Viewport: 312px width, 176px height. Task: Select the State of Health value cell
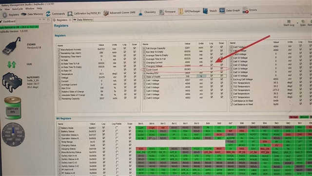coord(187,76)
